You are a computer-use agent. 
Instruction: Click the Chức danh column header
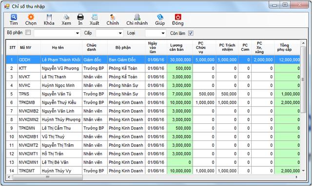(95, 48)
